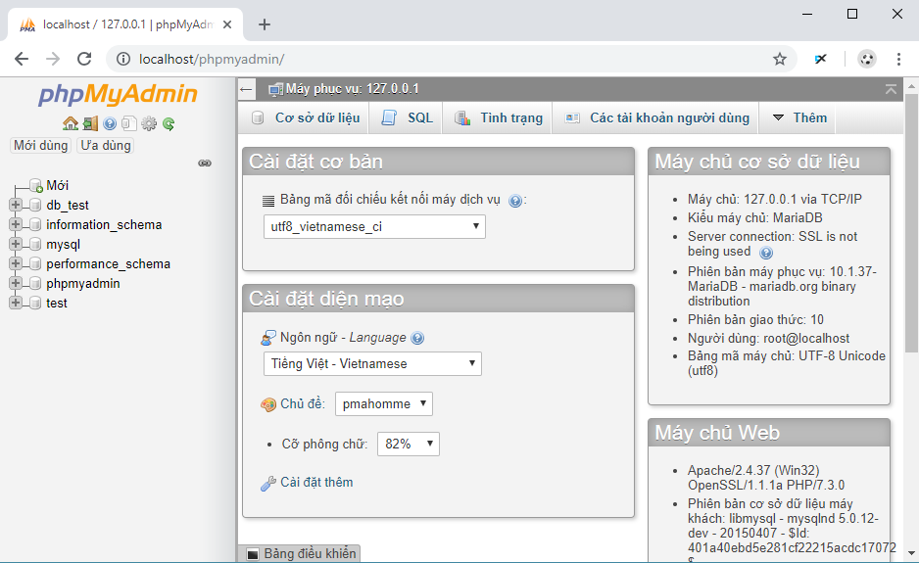The width and height of the screenshot is (919, 563).
Task: Click the profile avatar icon in Chrome toolbar
Action: pyautogui.click(x=867, y=59)
